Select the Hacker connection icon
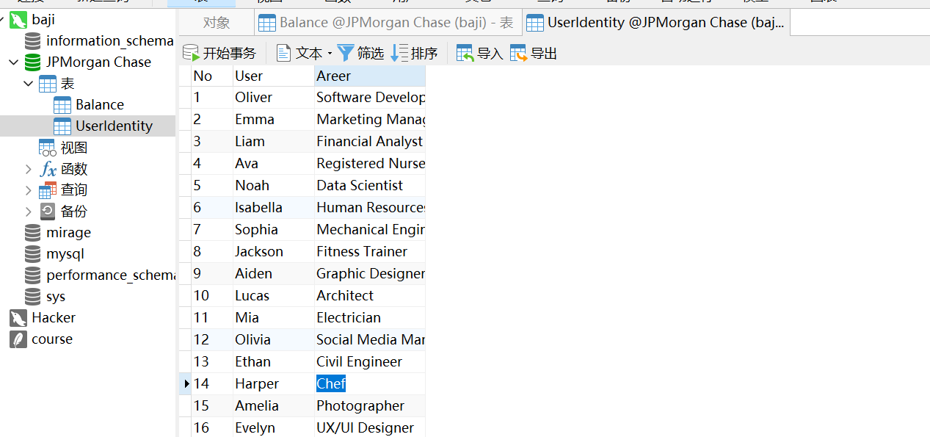This screenshot has height=437, width=930. click(x=18, y=318)
